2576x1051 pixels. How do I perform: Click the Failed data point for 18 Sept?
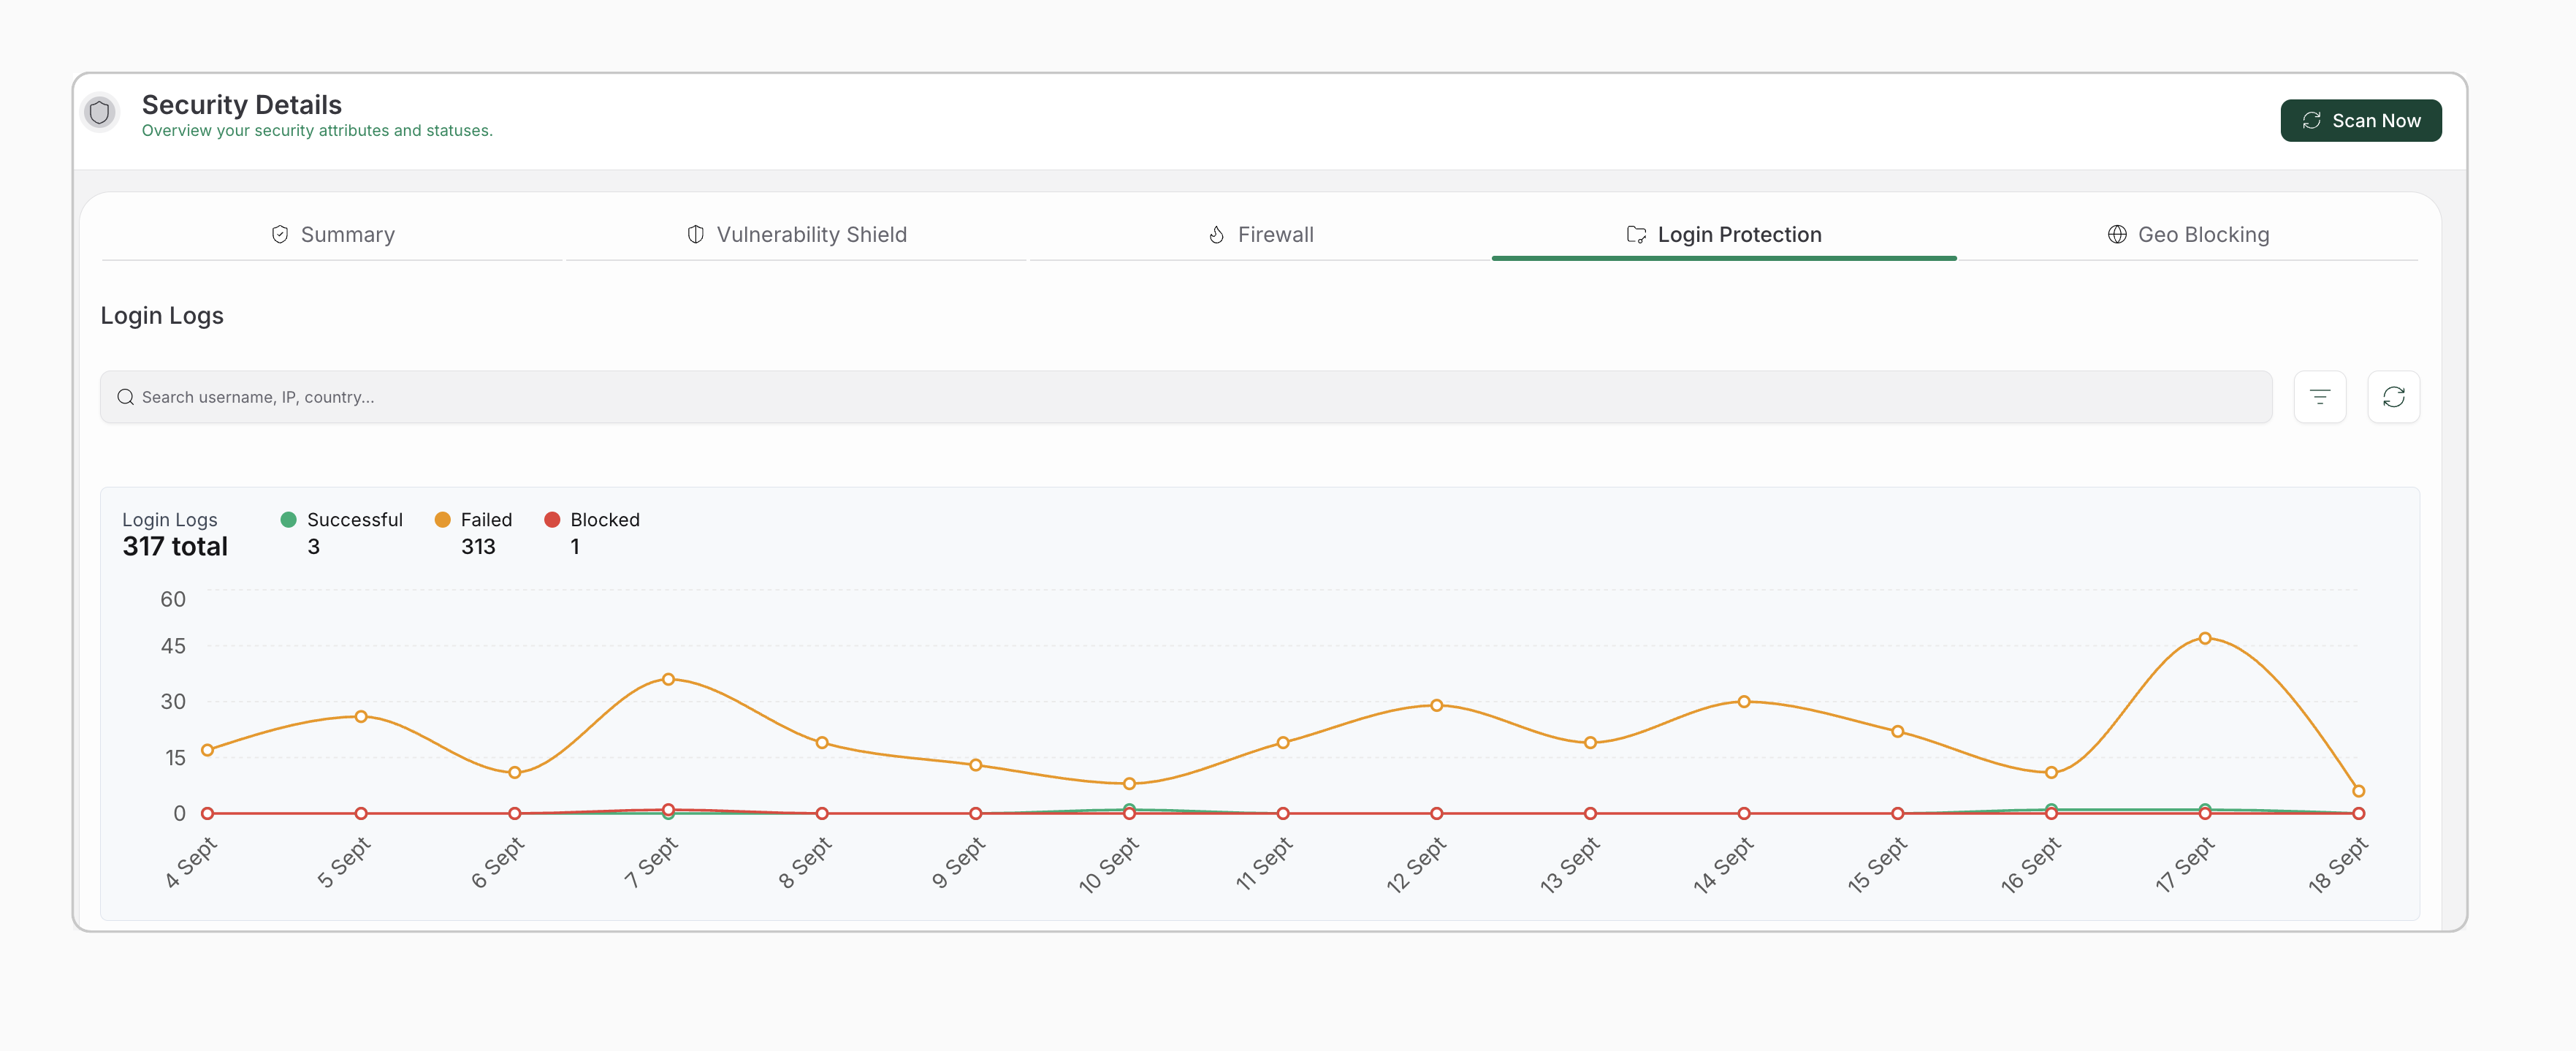(2358, 791)
